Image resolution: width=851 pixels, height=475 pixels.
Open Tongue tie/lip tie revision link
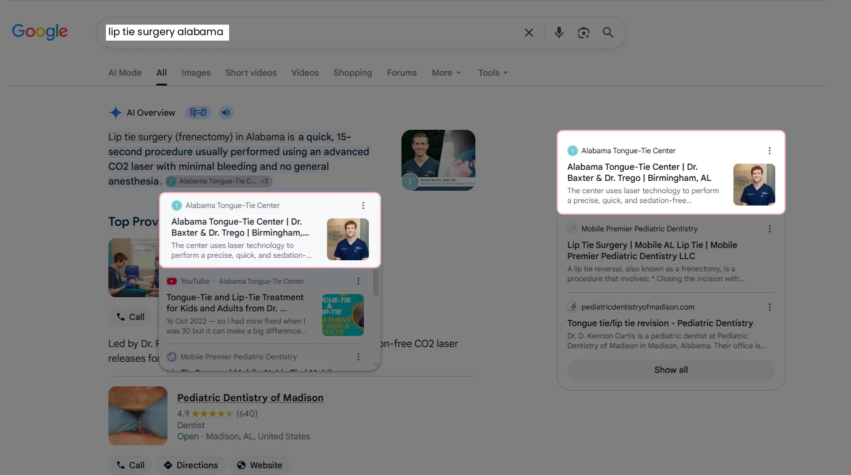(660, 323)
